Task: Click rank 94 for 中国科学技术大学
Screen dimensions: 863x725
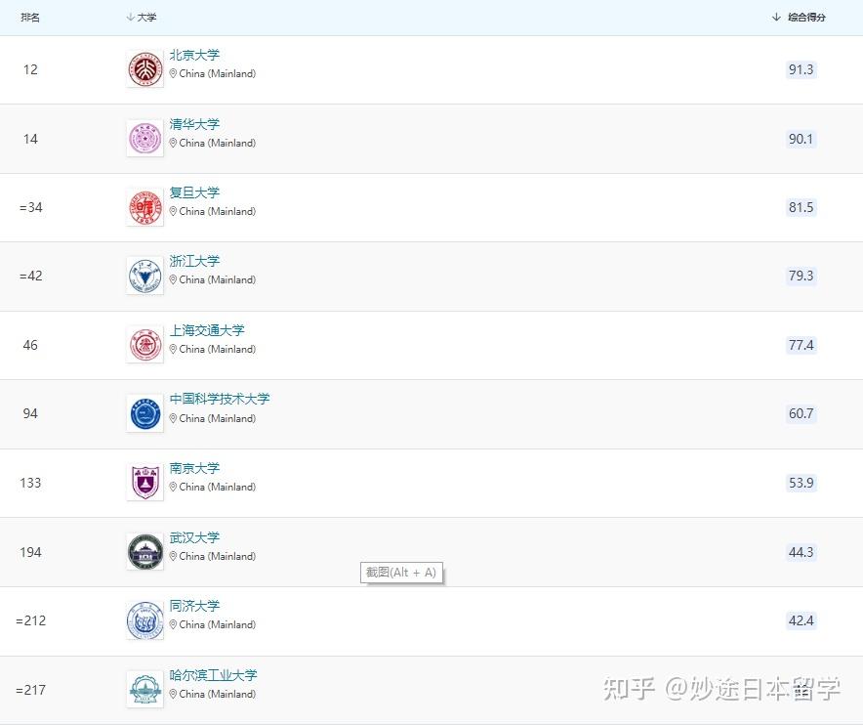Action: (30, 413)
